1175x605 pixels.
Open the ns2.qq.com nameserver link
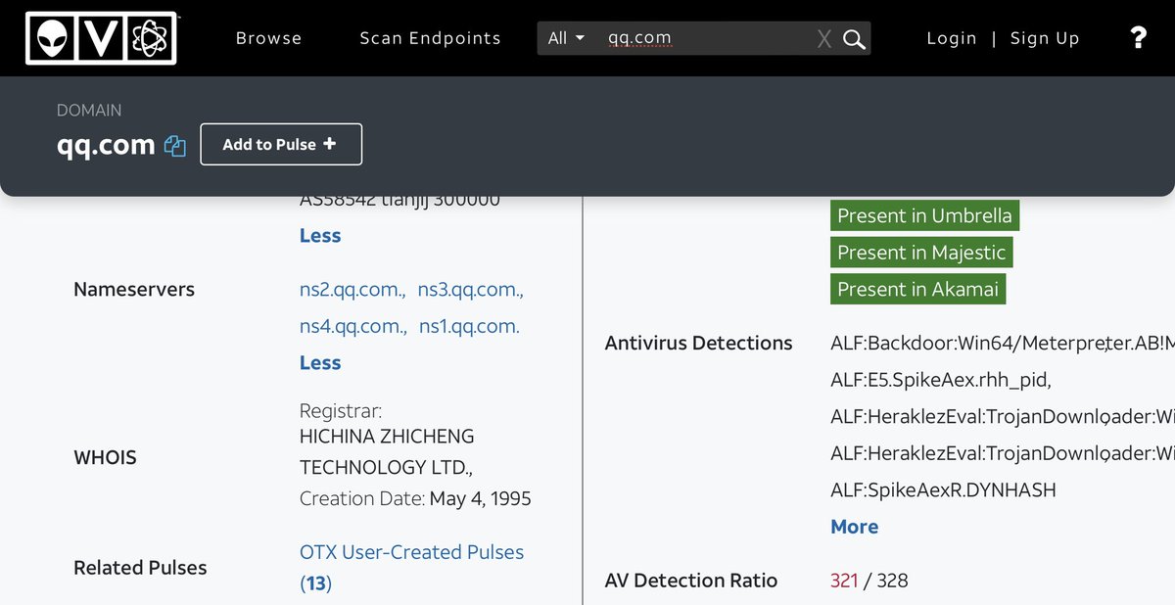[352, 290]
